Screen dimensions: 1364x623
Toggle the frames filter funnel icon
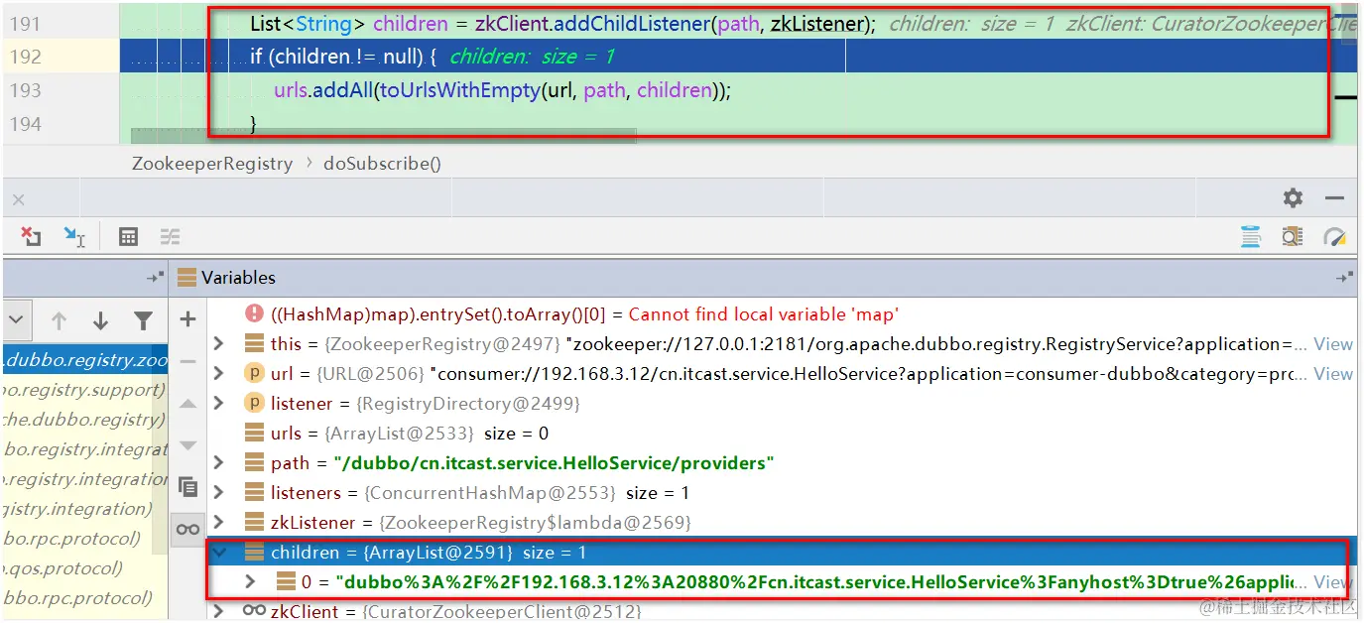pos(143,320)
